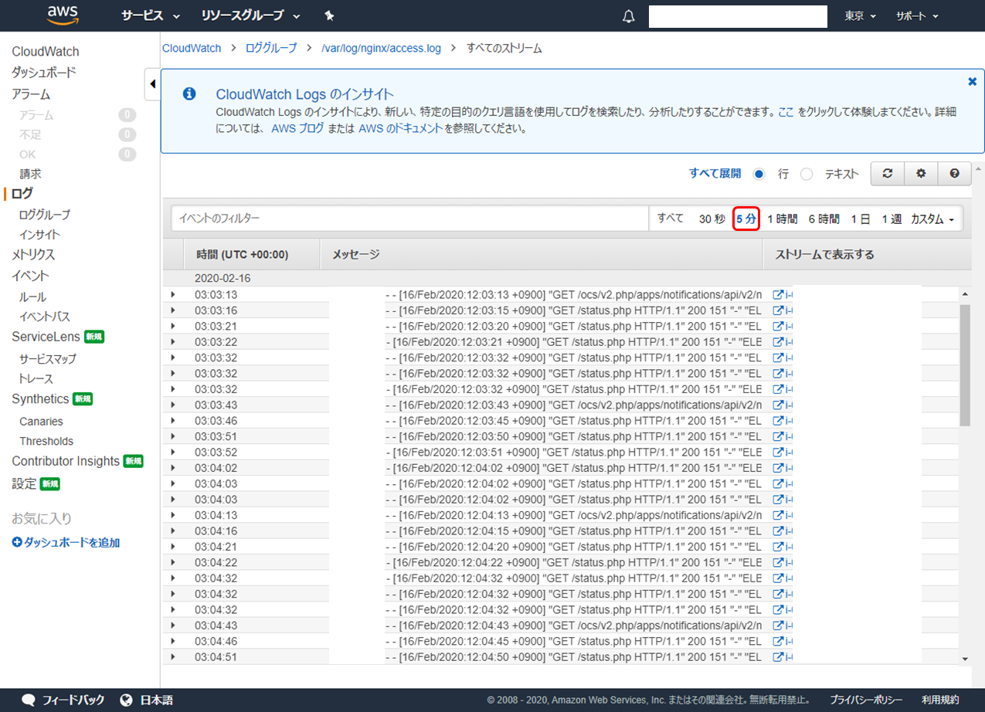Open stream link icon for 03:03:22 row

tap(778, 341)
